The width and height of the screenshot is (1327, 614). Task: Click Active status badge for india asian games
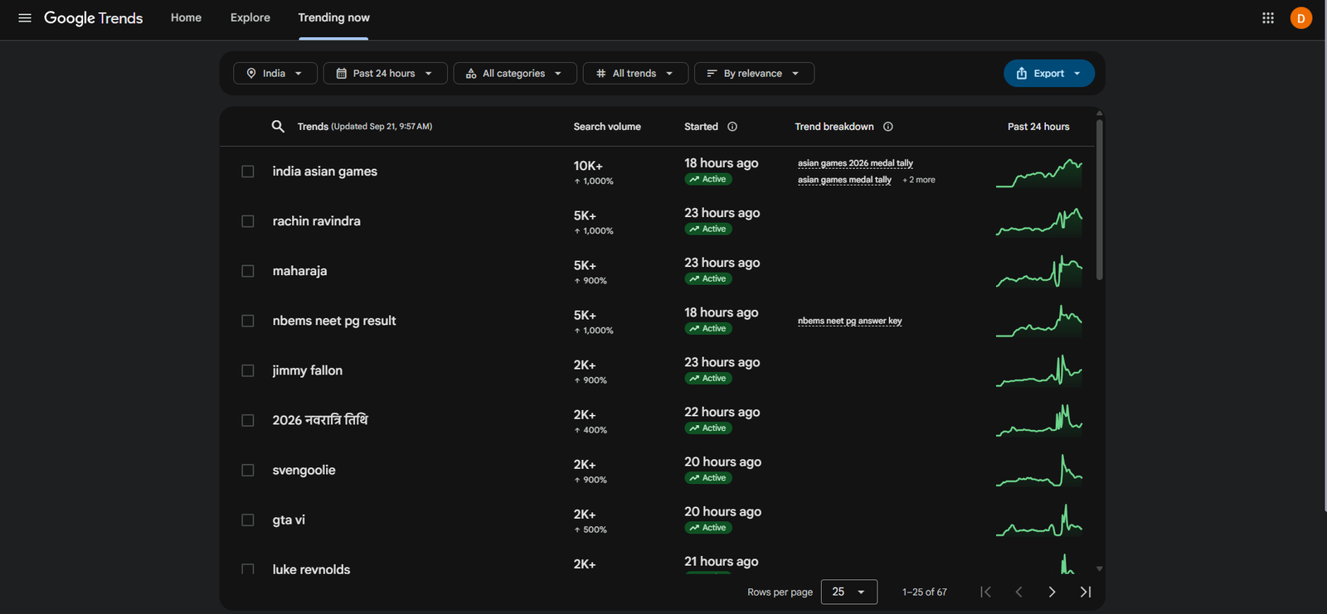707,179
